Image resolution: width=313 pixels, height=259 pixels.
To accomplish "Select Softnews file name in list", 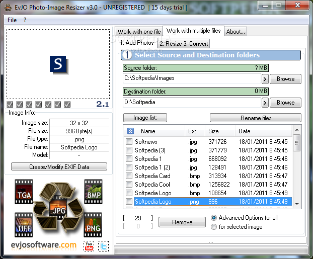I will pyautogui.click(x=146, y=142).
